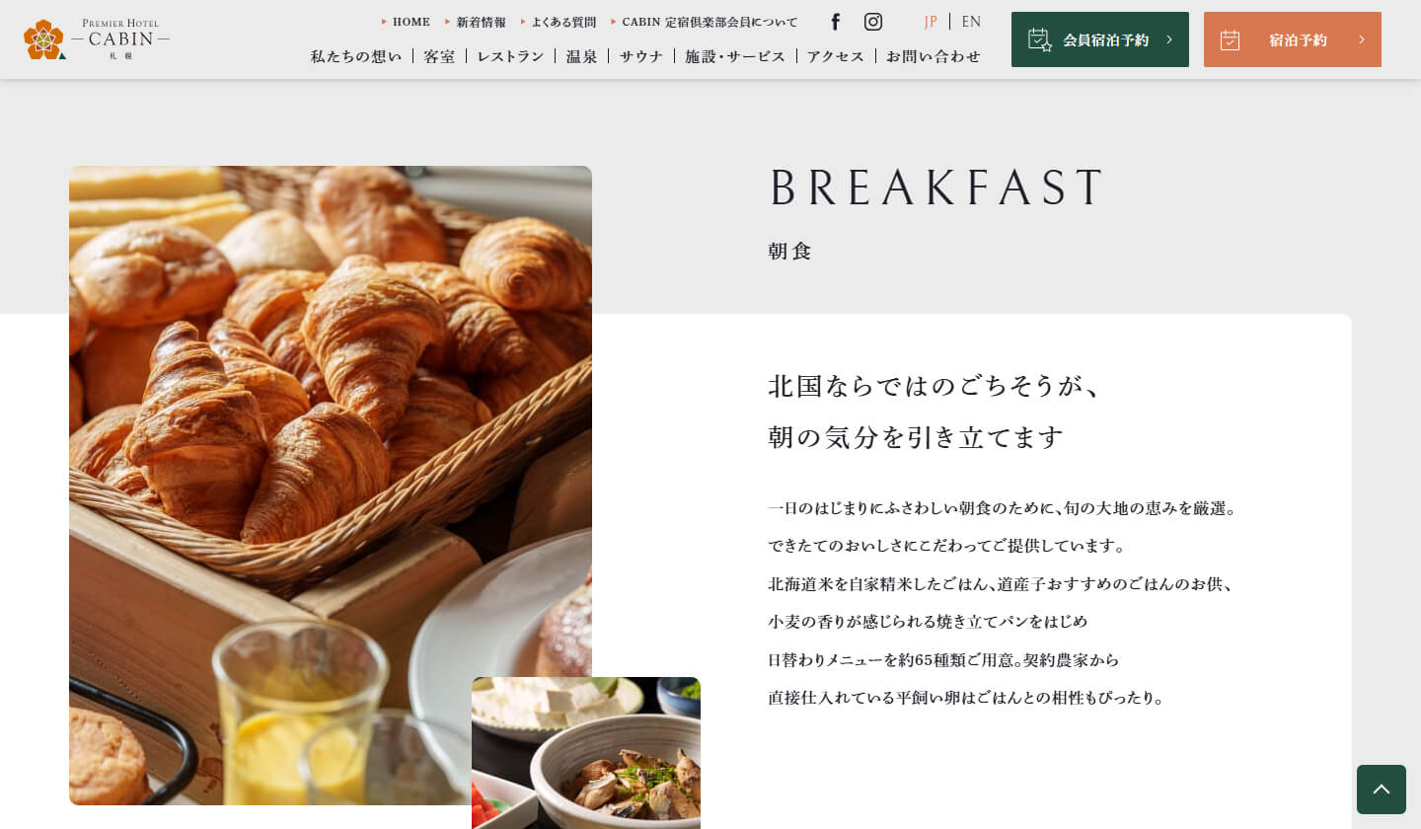
Task: Switch language to EN
Action: click(x=971, y=22)
